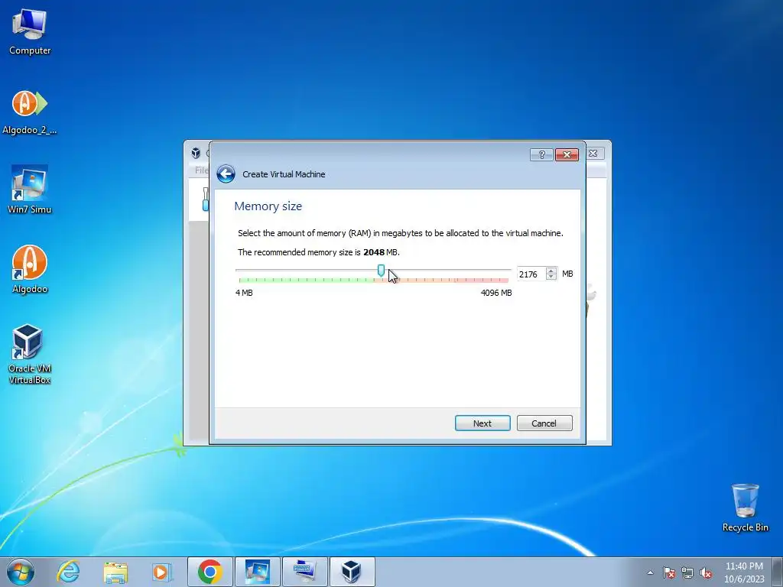Image resolution: width=783 pixels, height=587 pixels.
Task: Click the red zone of the memory slider track
Action: 482,280
